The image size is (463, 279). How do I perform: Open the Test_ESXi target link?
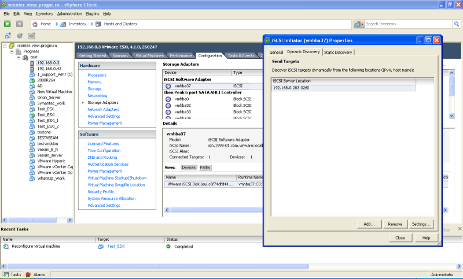pos(116,246)
